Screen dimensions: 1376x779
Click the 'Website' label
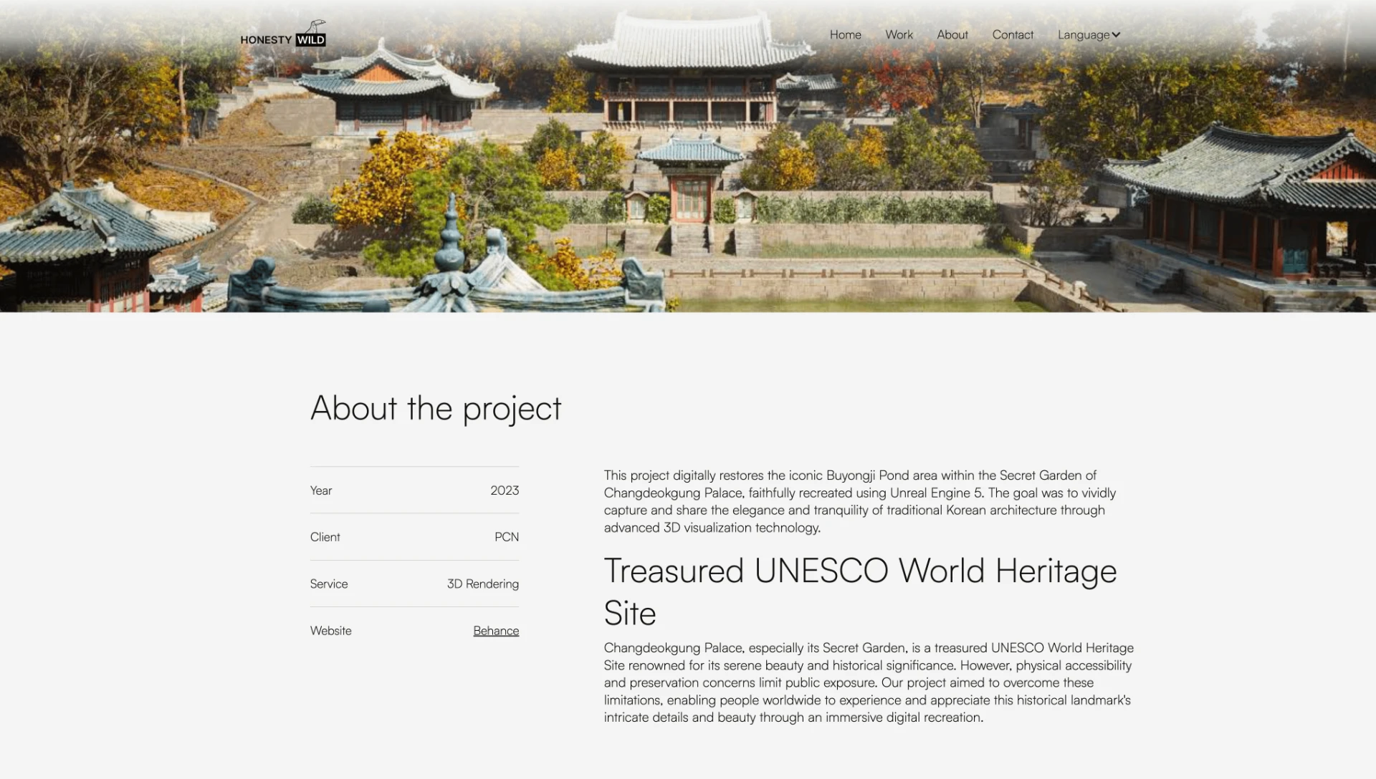(331, 631)
